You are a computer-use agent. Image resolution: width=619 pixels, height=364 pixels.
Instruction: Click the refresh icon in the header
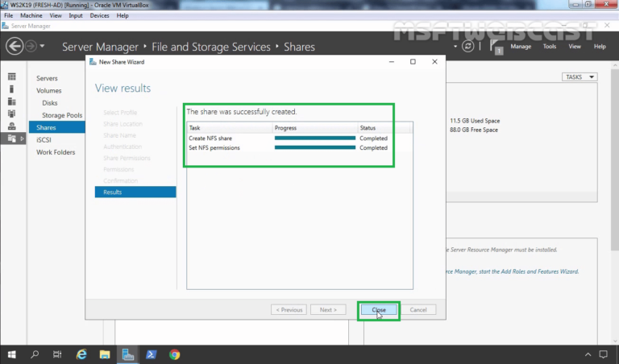(x=467, y=46)
